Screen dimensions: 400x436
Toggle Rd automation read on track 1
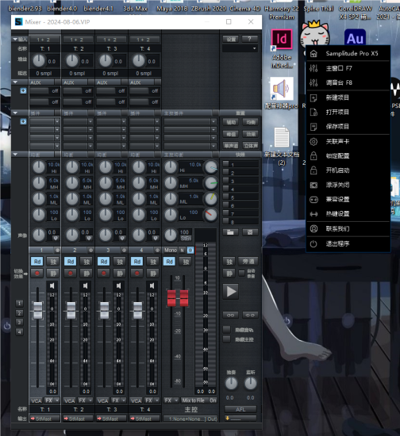tap(37, 262)
